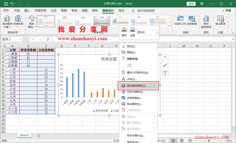Add a new sheet with plus icon
This screenshot has width=236, height=143.
[x=39, y=136]
